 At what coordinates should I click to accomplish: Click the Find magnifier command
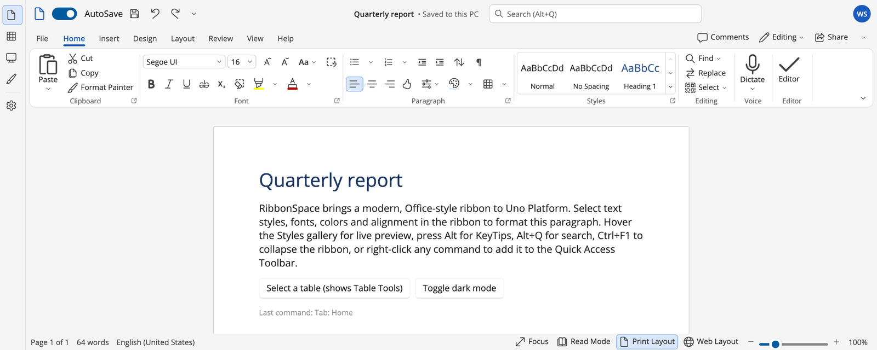pos(703,59)
